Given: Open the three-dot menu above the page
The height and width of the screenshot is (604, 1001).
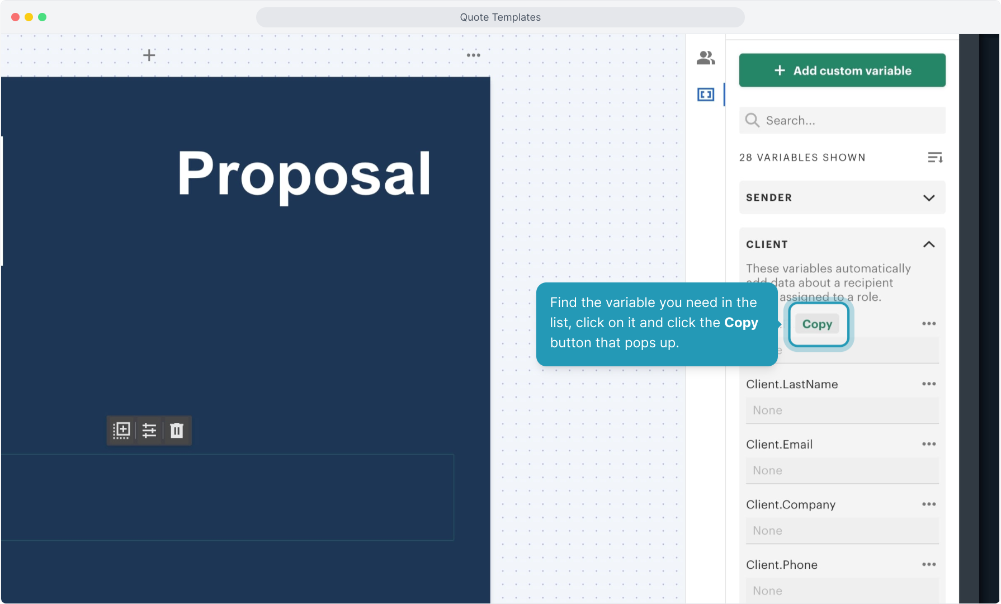Looking at the screenshot, I should tap(474, 55).
